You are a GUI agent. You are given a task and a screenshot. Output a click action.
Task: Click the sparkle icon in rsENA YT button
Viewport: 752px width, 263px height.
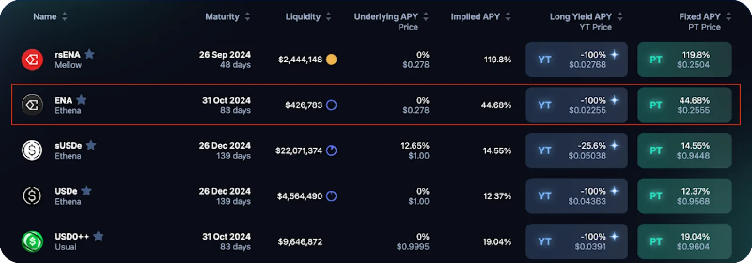[x=614, y=54]
